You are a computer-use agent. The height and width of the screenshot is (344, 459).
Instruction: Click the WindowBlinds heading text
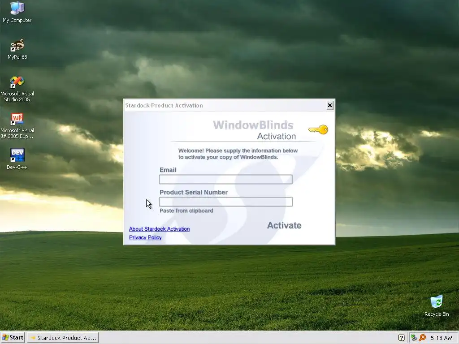[253, 125]
